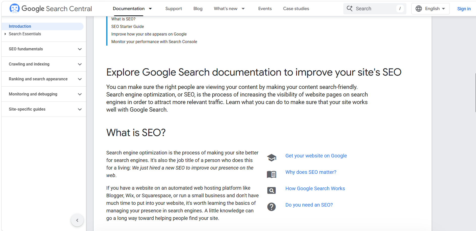Click the magnifier icon beside How Google Search Works

click(x=271, y=190)
